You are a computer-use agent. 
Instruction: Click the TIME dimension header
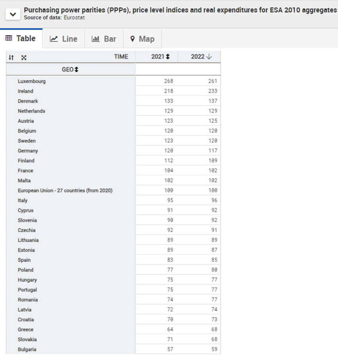(x=121, y=57)
